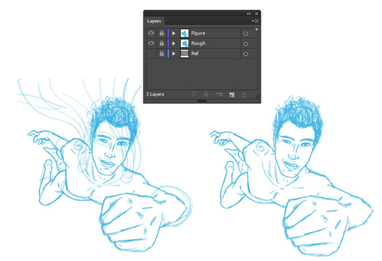Expand the Figure layer contents
Screen dimensions: 382x261
click(174, 33)
